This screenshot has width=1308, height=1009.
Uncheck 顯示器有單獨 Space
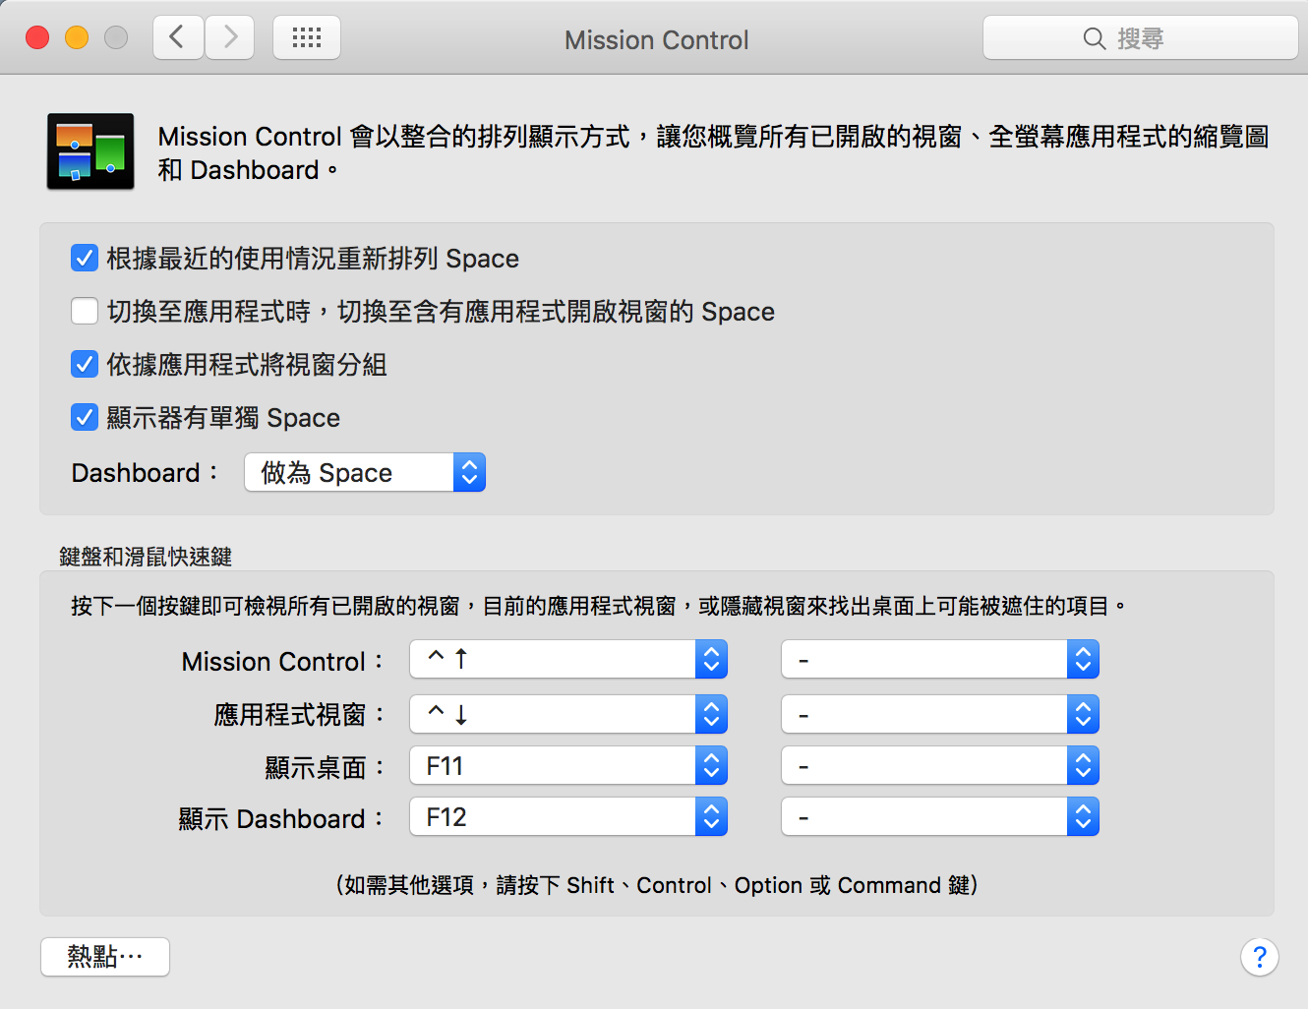[85, 418]
